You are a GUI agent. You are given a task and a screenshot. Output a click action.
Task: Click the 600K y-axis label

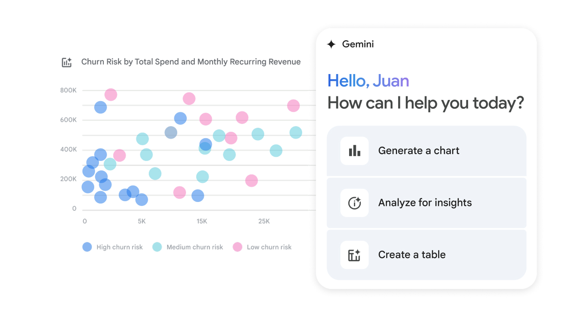pos(69,120)
